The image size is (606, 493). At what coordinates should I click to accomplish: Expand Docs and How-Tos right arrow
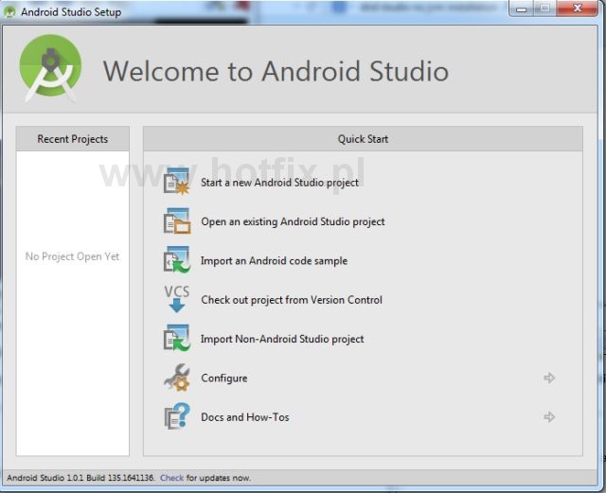pyautogui.click(x=549, y=417)
